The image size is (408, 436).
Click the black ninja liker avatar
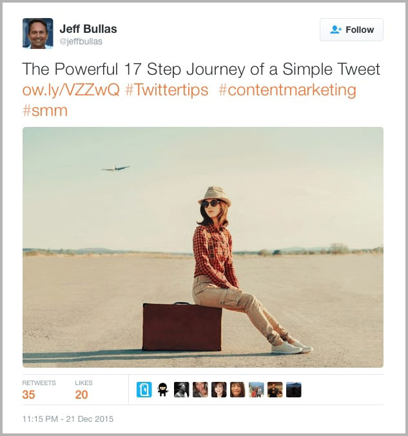[x=163, y=390]
